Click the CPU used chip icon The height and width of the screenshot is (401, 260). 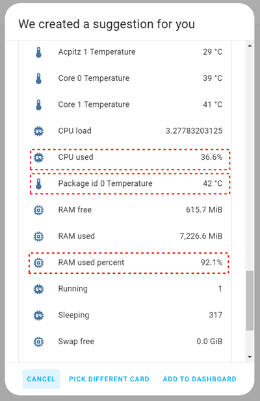38,158
